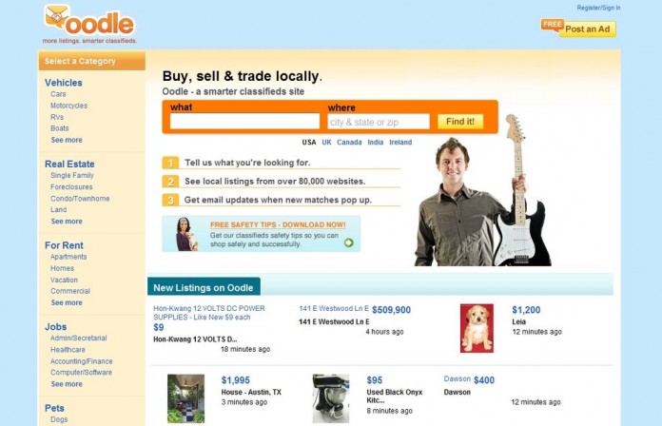Click the FREE tag icon beside Post an Ad
The width and height of the screenshot is (662, 426).
click(x=553, y=25)
